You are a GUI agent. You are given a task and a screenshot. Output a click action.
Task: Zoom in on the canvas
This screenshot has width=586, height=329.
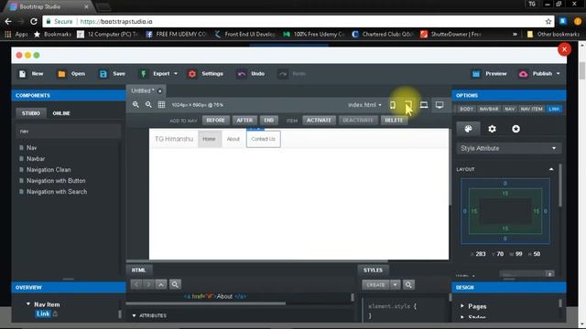tap(136, 105)
